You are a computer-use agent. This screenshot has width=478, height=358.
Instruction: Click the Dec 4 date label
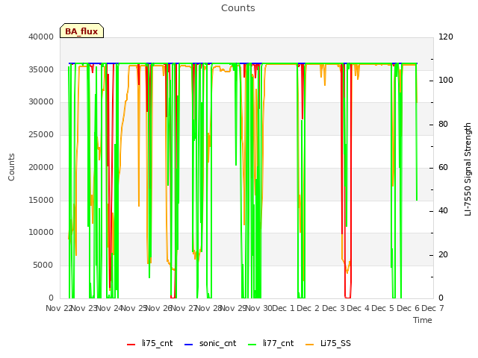point(358,308)
